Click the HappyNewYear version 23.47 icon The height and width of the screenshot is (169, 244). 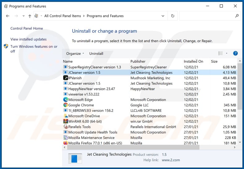(65, 89)
